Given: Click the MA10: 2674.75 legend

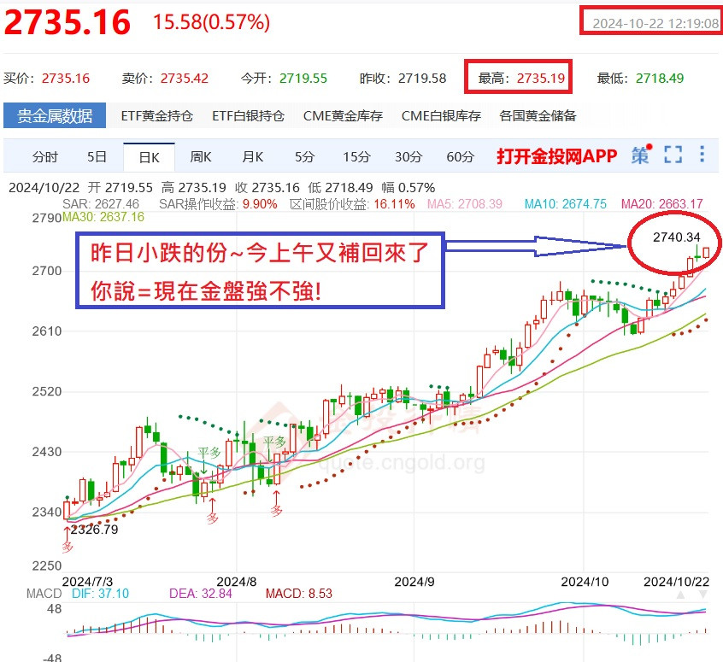Looking at the screenshot, I should (565, 204).
